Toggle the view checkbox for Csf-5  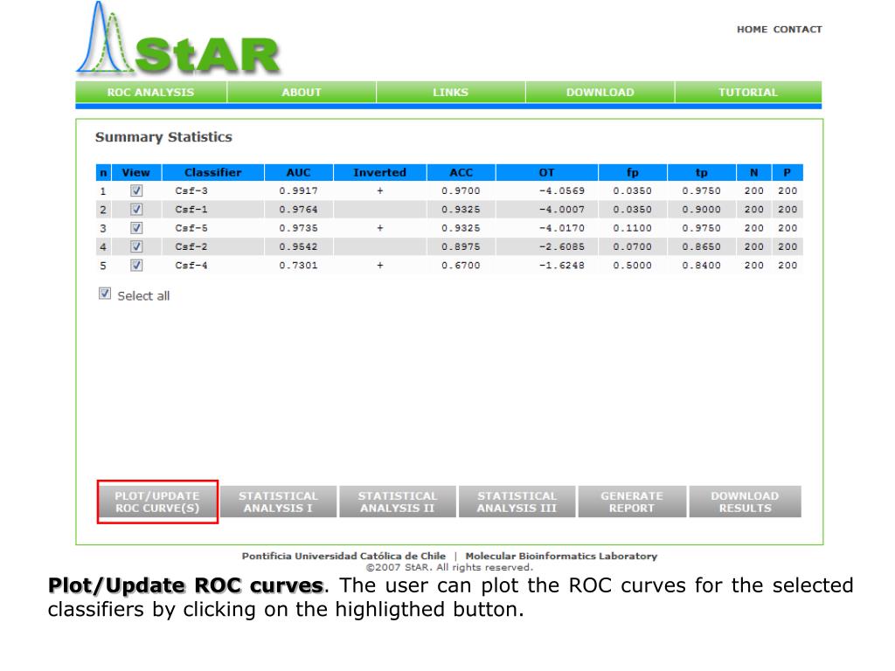point(136,228)
